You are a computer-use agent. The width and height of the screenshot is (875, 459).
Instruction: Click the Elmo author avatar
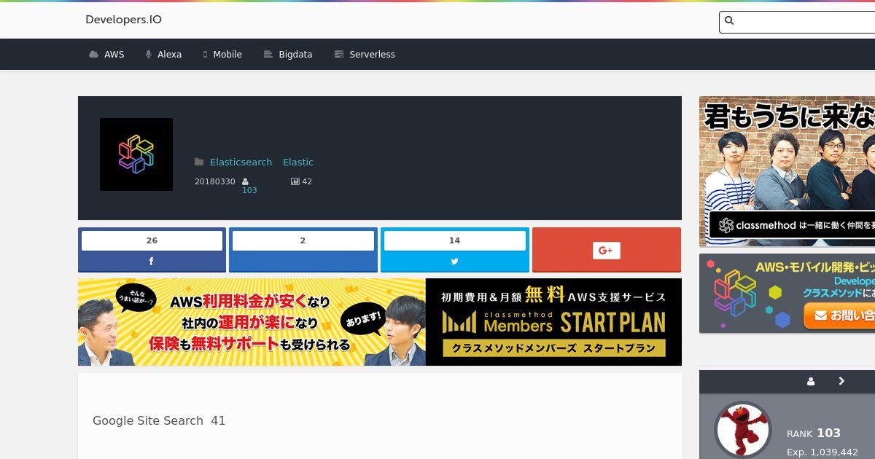coord(743,430)
